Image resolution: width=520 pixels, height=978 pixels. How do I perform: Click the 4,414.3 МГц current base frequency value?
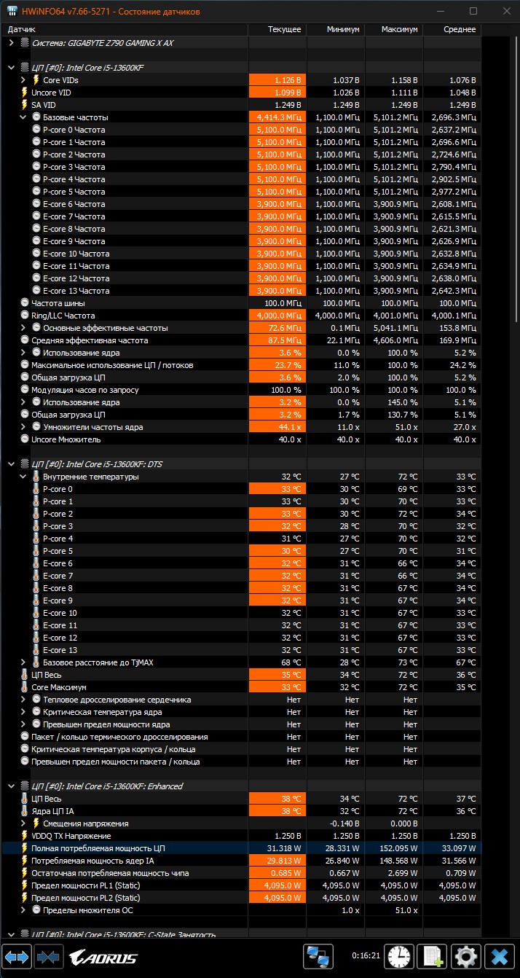[x=279, y=117]
